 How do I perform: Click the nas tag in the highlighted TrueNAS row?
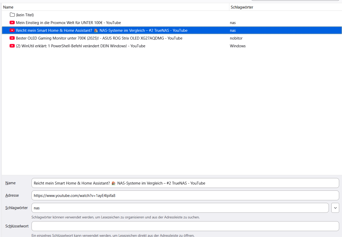click(x=233, y=30)
